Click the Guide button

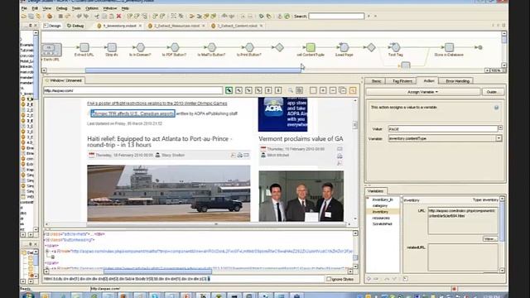(492, 92)
